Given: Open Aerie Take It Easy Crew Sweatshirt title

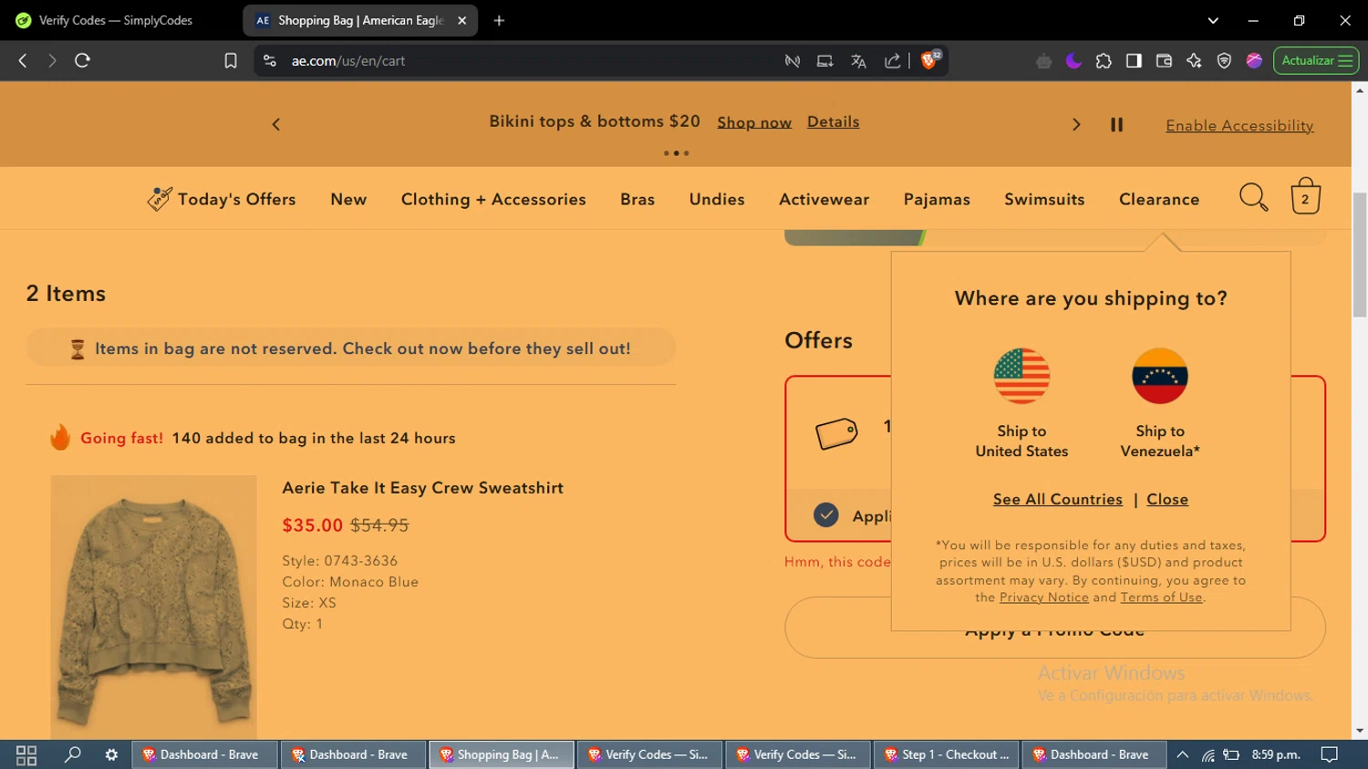Looking at the screenshot, I should pos(422,488).
